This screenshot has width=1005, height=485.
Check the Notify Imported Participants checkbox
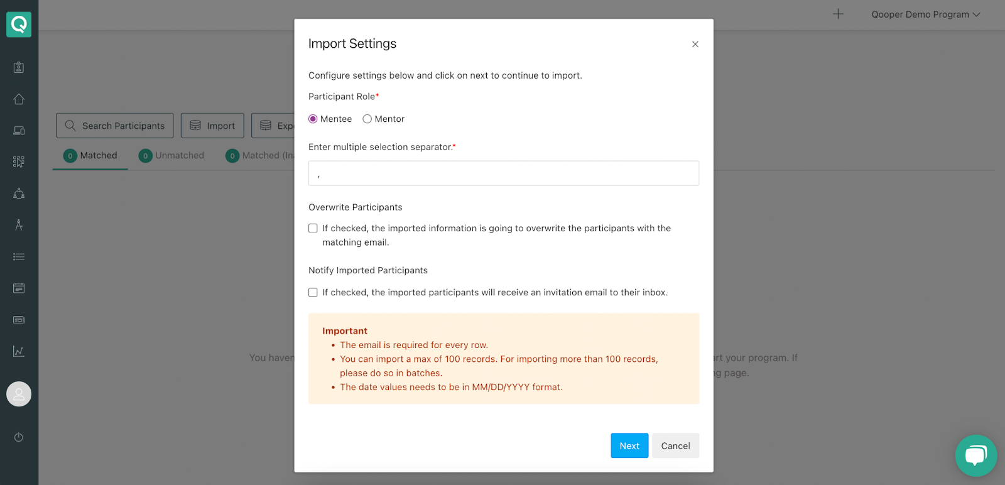point(313,292)
